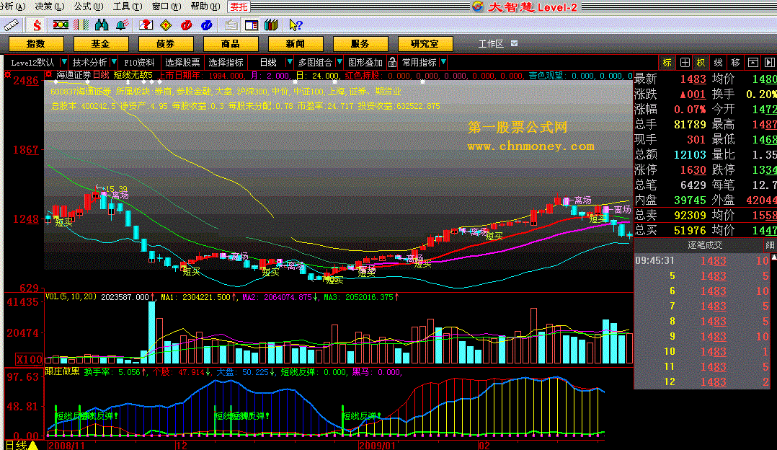This screenshot has width=777, height=450.
Task: Click the traffic light toolbar icon
Action: pos(61,25)
